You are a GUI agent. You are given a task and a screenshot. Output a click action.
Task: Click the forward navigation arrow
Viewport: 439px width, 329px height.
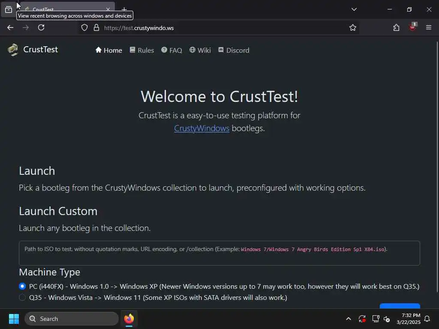[x=26, y=28]
